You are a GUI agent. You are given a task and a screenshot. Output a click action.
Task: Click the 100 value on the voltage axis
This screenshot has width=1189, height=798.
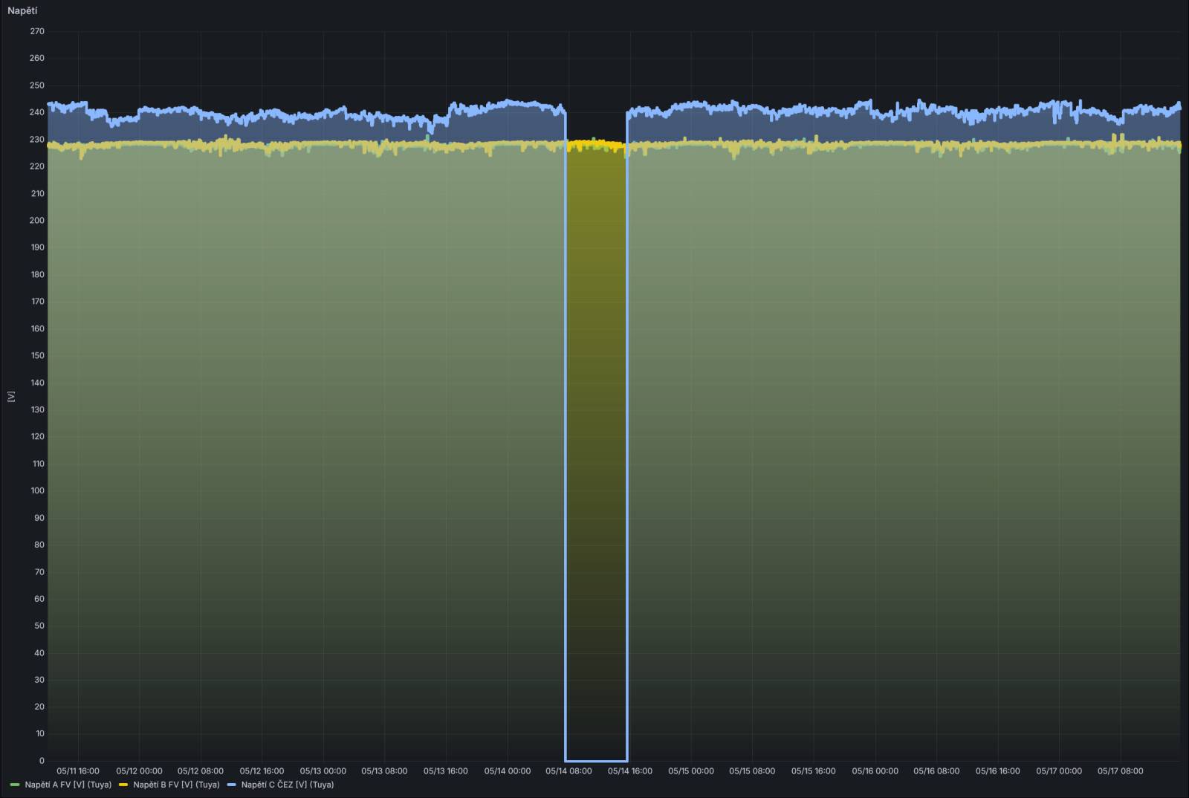[x=37, y=490]
